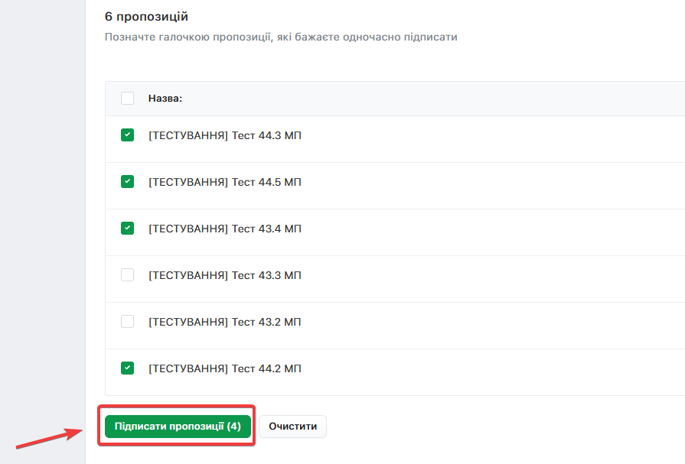Click the 6 пропозицій heading
This screenshot has height=464, width=685.
pyautogui.click(x=146, y=17)
